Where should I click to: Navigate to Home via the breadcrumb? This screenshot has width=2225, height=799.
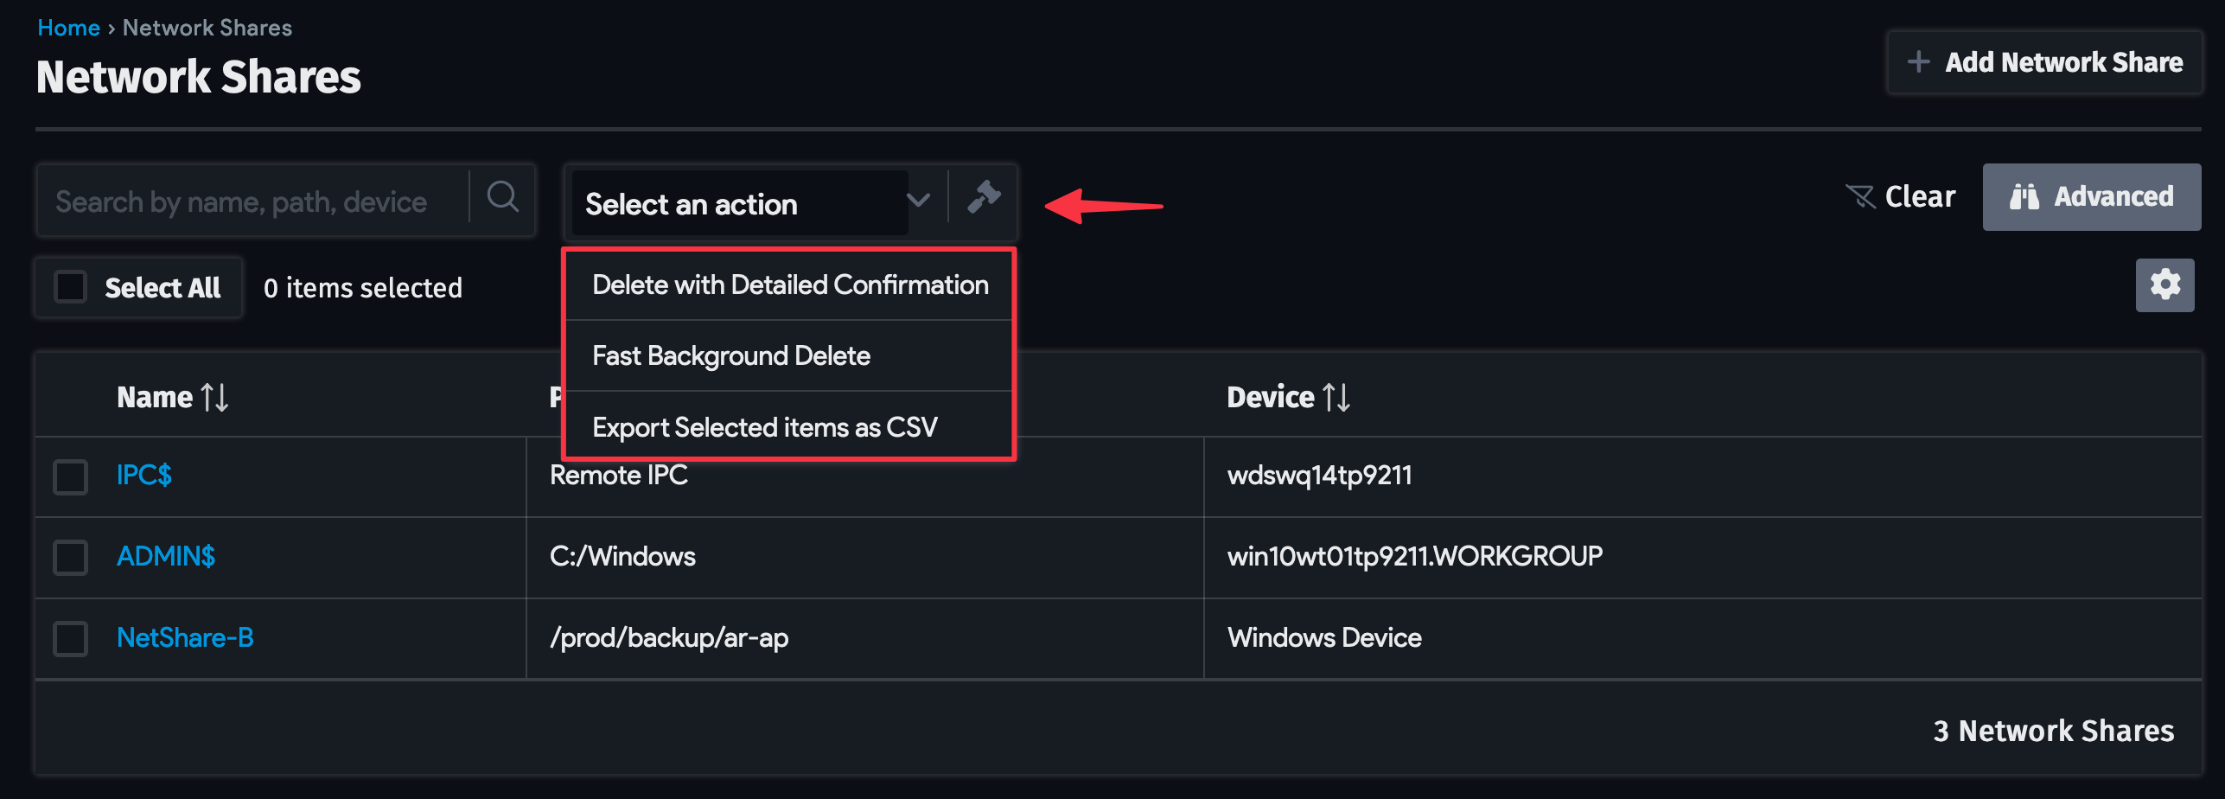[68, 27]
